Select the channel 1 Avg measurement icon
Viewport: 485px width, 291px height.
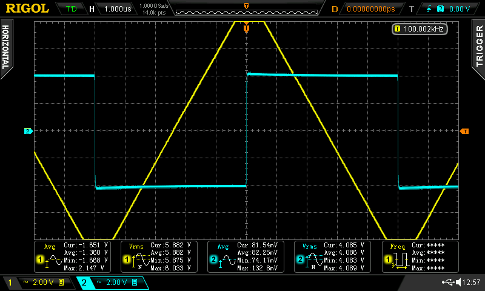49,257
